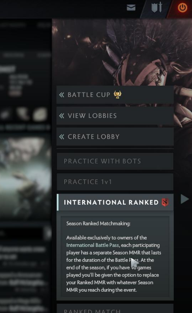The width and height of the screenshot is (192, 313).
Task: Select Practice 1v1 mode
Action: 115,182
